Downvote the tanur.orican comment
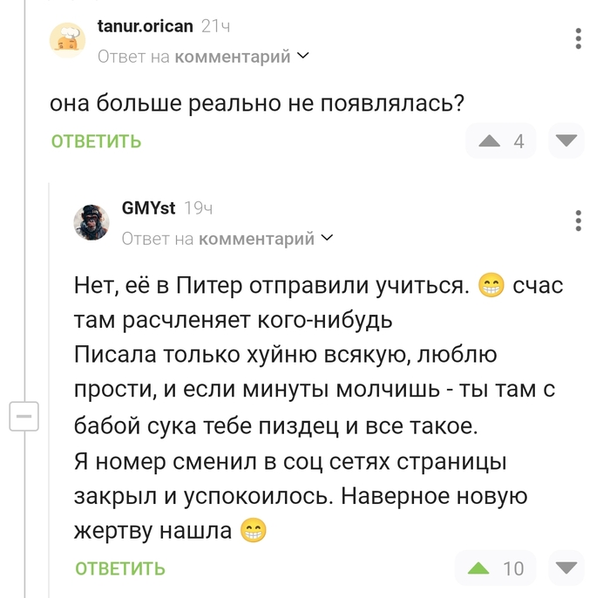The height and width of the screenshot is (598, 610). pos(567,140)
